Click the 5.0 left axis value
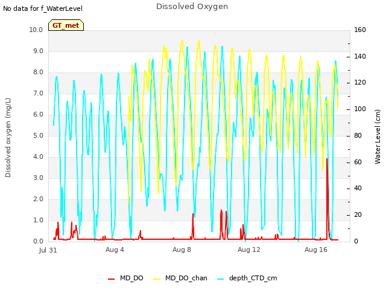The height and width of the screenshot is (290, 386). (x=38, y=135)
